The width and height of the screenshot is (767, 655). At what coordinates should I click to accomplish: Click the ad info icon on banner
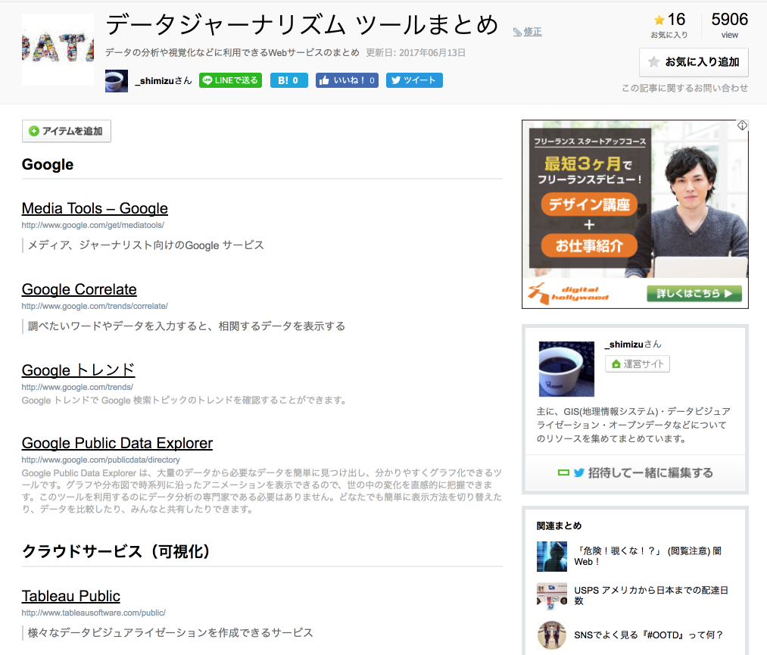742,126
